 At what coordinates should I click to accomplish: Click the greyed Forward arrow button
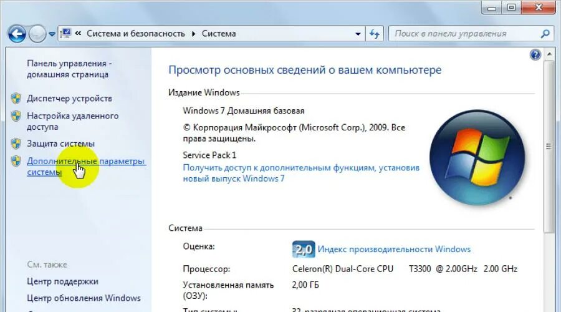click(37, 34)
